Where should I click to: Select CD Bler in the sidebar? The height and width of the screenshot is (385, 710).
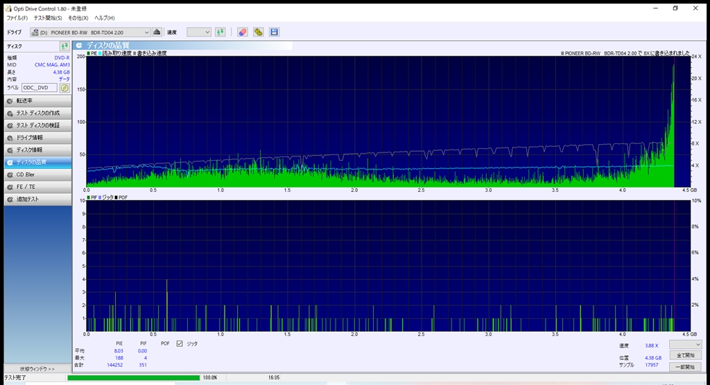coord(36,174)
